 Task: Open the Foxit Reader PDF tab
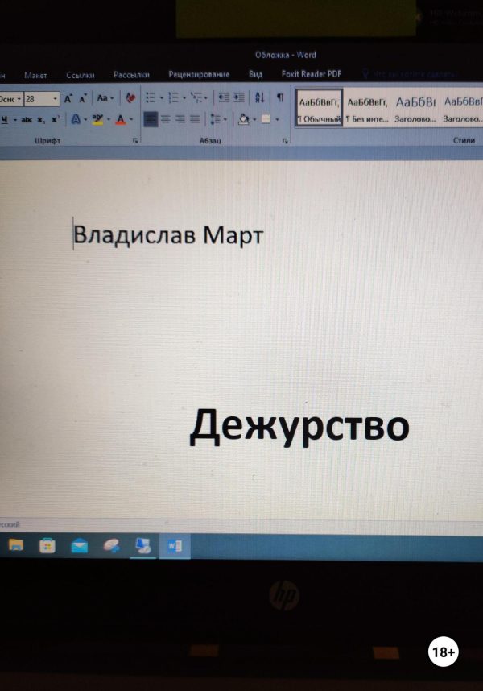[312, 73]
